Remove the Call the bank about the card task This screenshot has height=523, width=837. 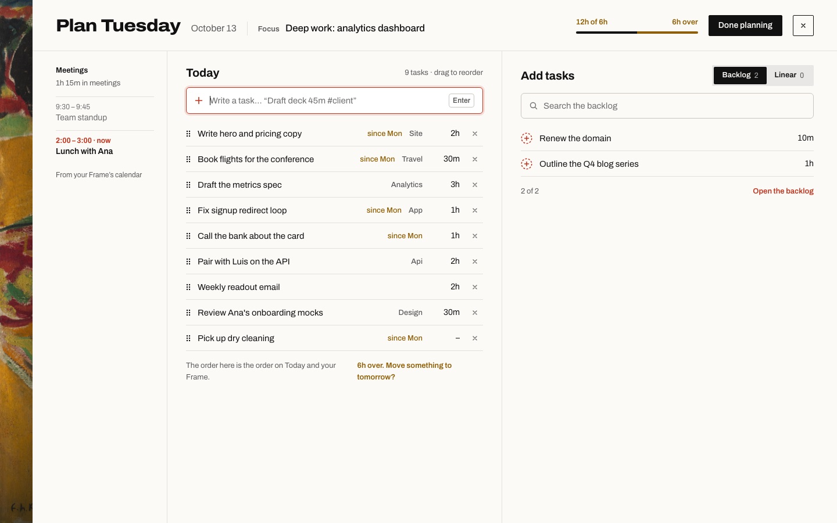(475, 236)
